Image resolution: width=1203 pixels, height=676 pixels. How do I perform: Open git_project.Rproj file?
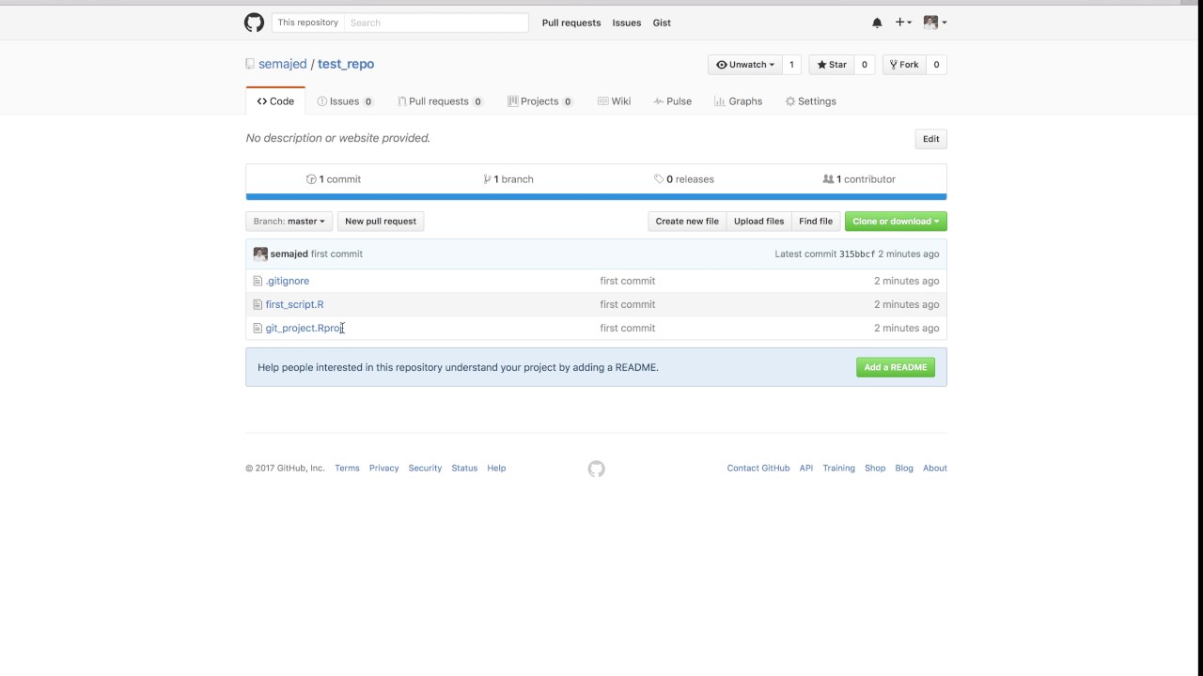pos(305,328)
